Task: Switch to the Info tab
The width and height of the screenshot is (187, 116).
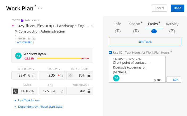Action: 118,24
